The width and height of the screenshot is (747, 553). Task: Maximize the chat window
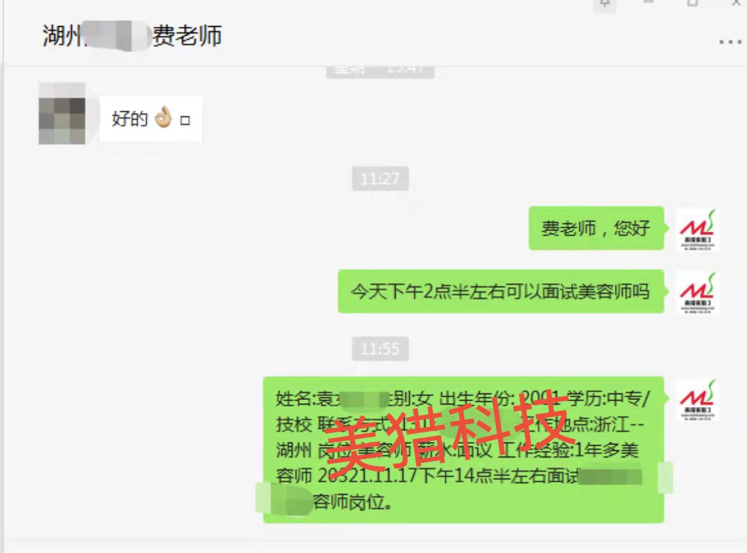point(692,3)
